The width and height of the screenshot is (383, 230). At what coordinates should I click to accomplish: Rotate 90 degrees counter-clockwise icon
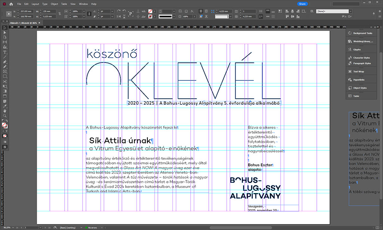124,11
